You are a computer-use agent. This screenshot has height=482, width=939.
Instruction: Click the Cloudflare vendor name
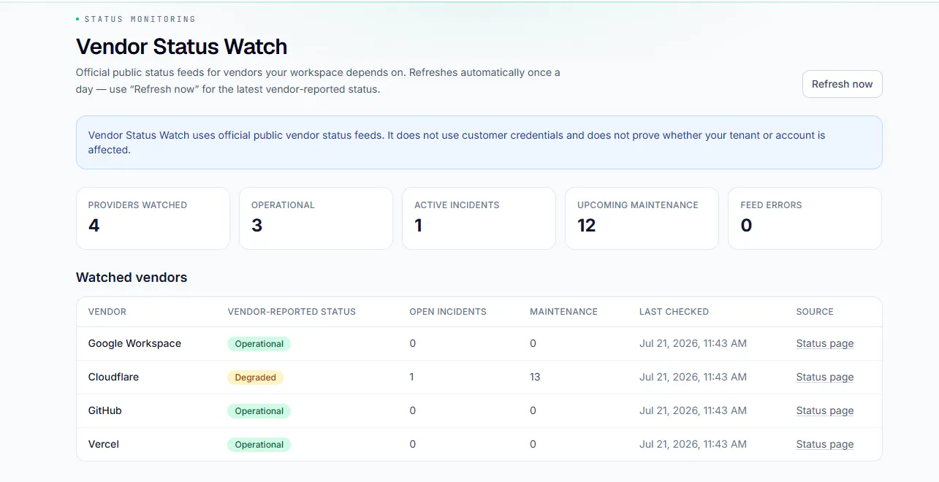coord(113,377)
